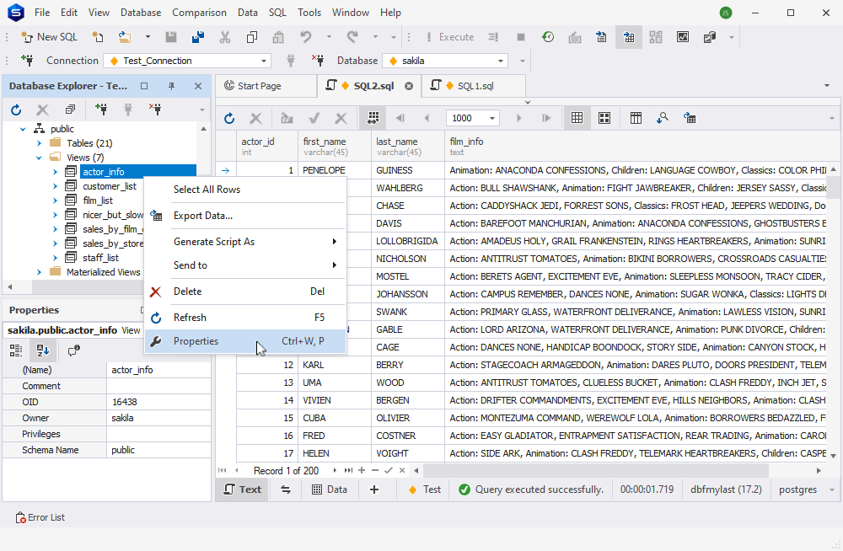Image resolution: width=843 pixels, height=551 pixels.
Task: Choose Refresh in context menu
Action: pyautogui.click(x=245, y=318)
